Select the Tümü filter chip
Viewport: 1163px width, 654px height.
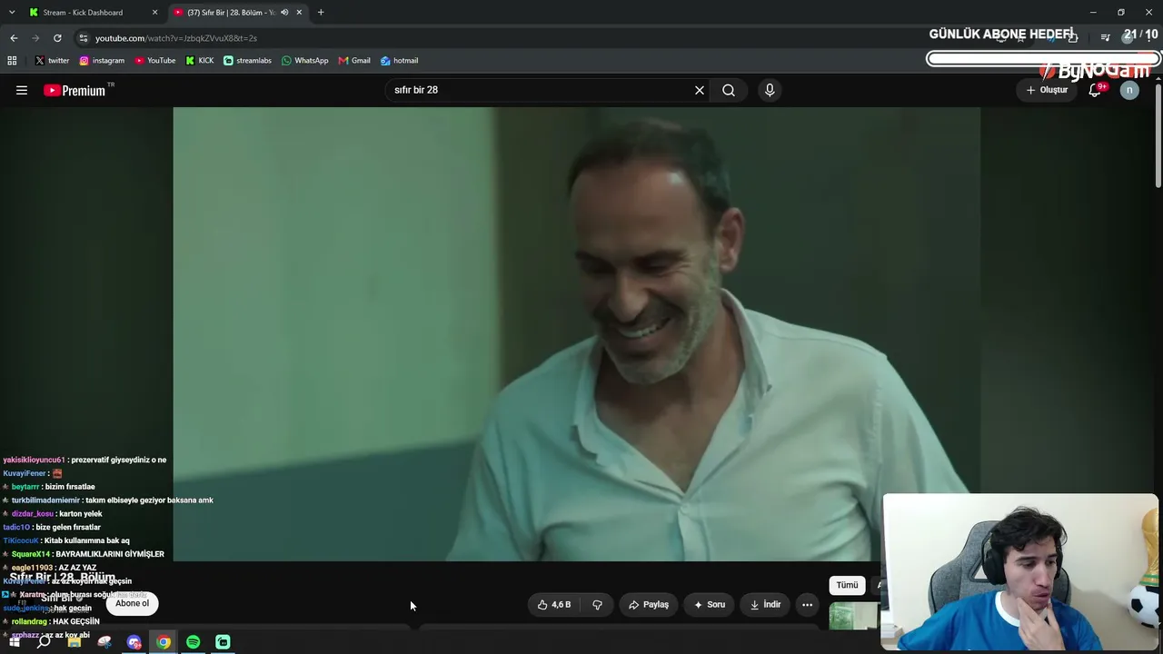tap(847, 585)
